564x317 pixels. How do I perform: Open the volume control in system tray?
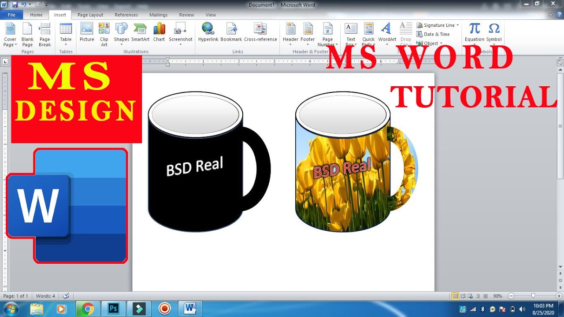[522, 309]
